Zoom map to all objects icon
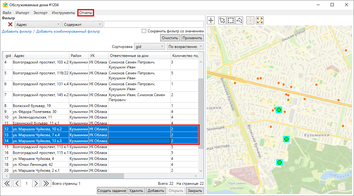The image size is (354, 196). click(x=260, y=21)
